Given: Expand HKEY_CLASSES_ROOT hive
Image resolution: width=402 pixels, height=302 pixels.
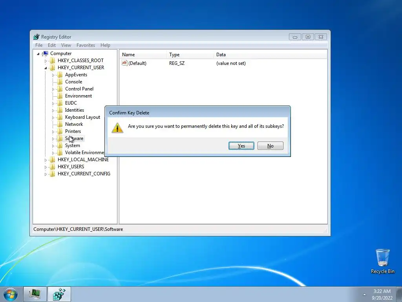Looking at the screenshot, I should click(x=46, y=61).
